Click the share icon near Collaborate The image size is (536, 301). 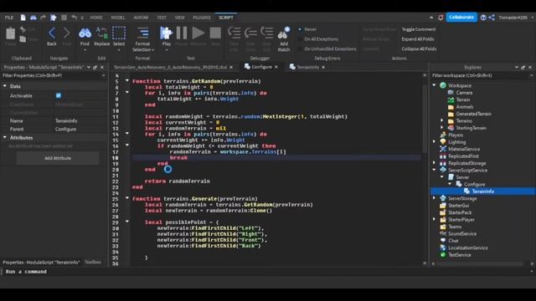[x=492, y=18]
